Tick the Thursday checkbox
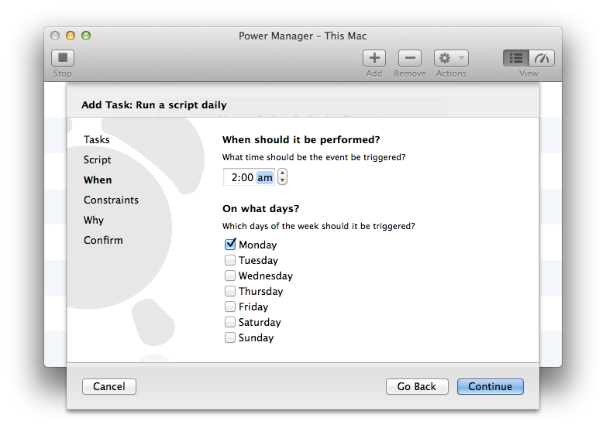This screenshot has width=606, height=428. 230,291
